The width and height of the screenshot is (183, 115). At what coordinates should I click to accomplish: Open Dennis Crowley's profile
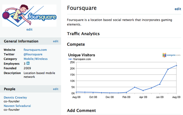[x=15, y=98]
